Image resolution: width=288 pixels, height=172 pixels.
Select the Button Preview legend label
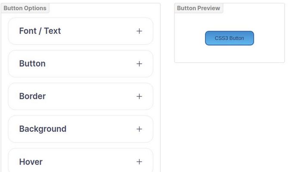click(198, 8)
